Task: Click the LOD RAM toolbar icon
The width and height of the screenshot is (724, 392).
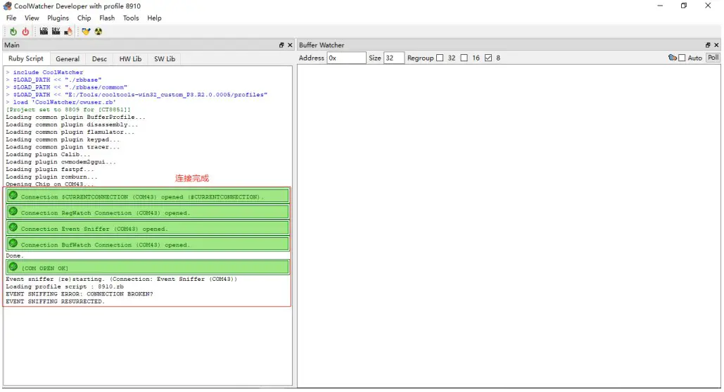Action: pyautogui.click(x=44, y=32)
